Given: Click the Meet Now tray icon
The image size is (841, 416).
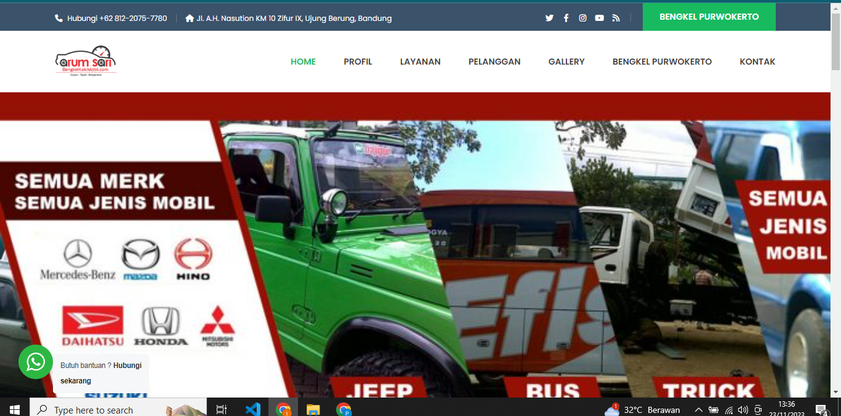Looking at the screenshot, I should point(758,410).
